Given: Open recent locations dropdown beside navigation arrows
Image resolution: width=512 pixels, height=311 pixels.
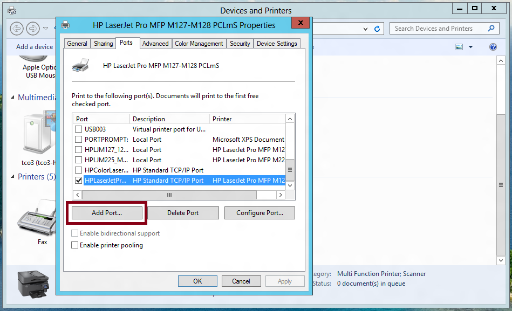Looking at the screenshot, I should [x=46, y=29].
